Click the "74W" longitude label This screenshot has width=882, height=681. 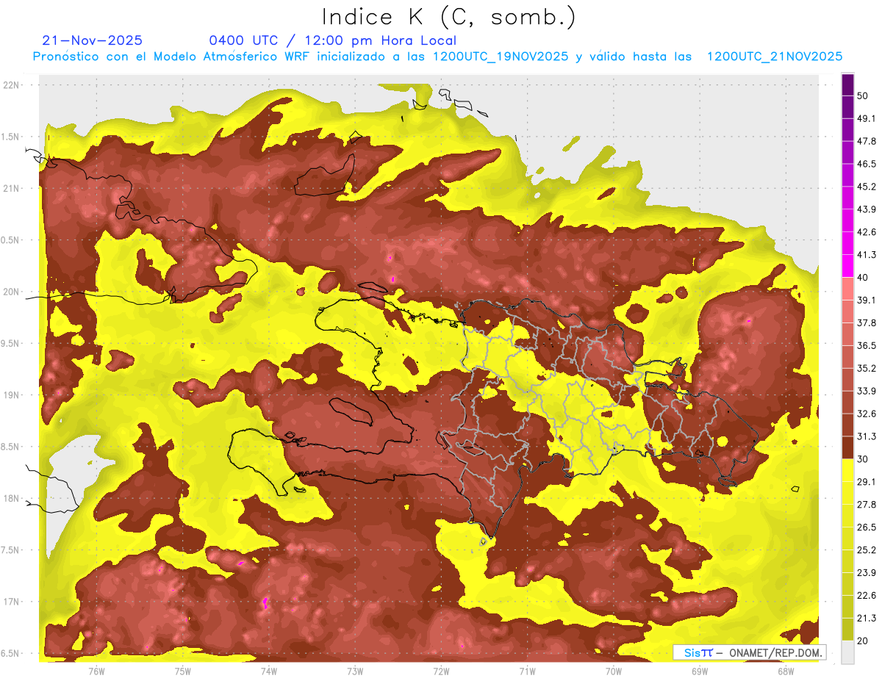point(269,671)
